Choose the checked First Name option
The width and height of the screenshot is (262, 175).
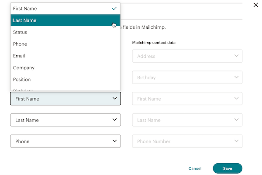coord(65,9)
